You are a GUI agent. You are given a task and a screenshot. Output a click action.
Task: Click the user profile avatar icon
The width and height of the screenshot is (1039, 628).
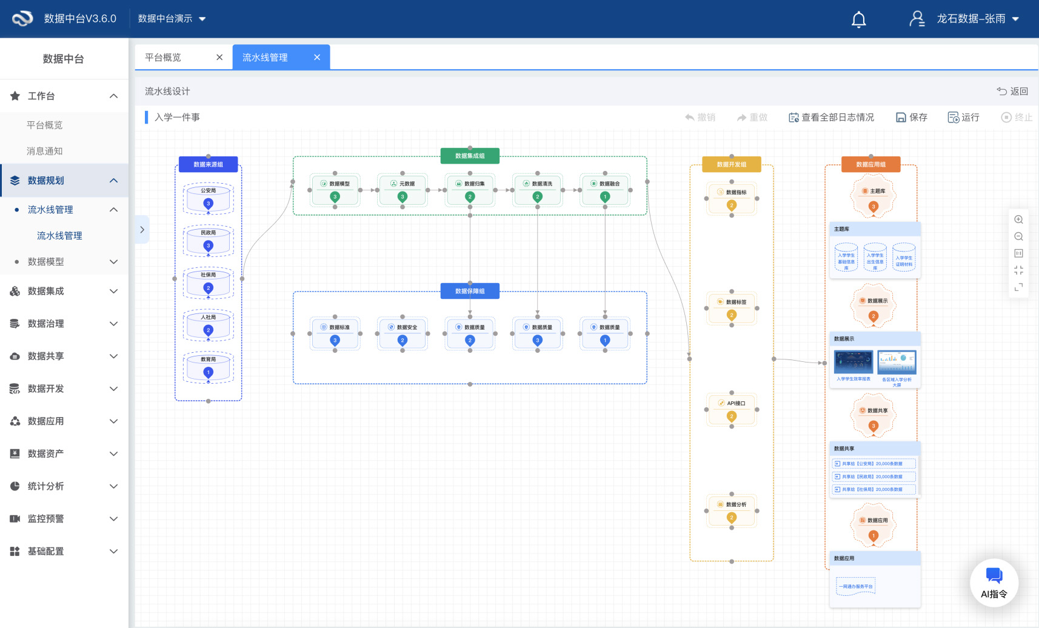[x=917, y=19]
